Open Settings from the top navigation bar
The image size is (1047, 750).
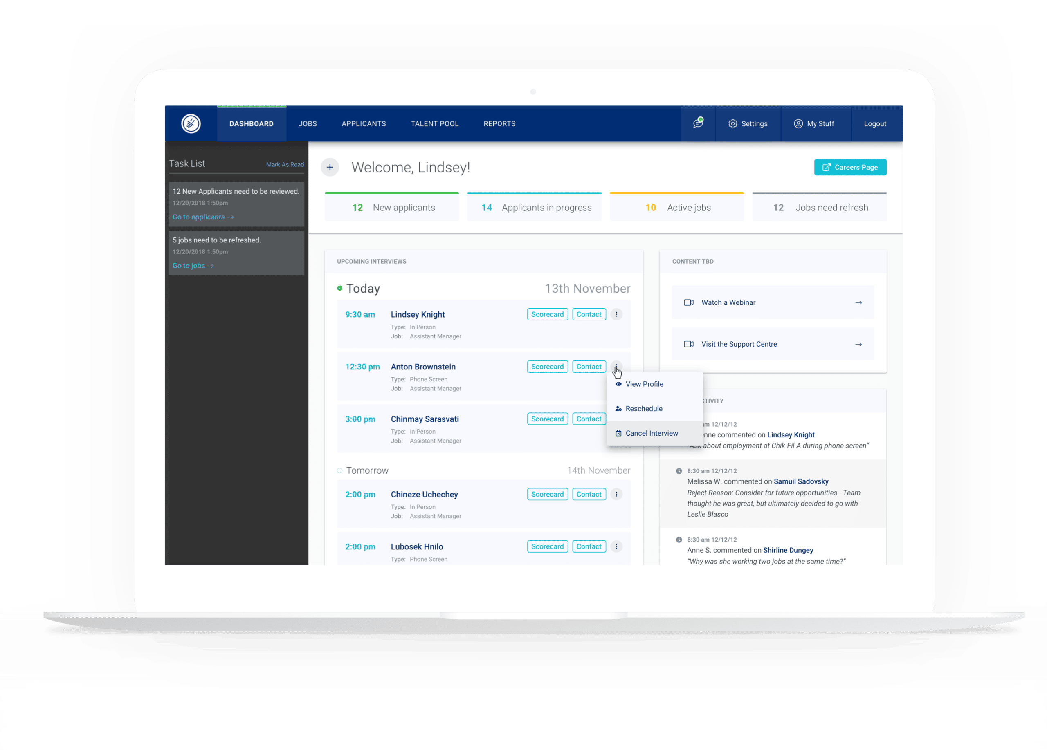click(x=748, y=123)
